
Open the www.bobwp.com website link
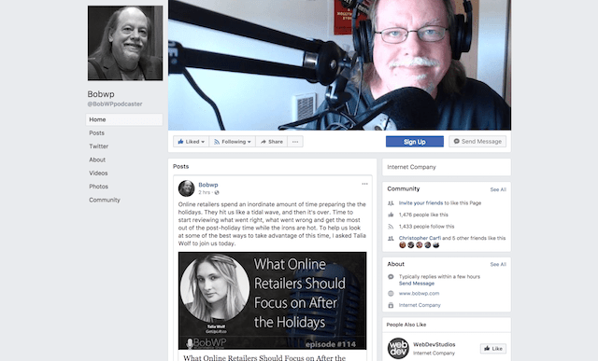pyautogui.click(x=420, y=293)
